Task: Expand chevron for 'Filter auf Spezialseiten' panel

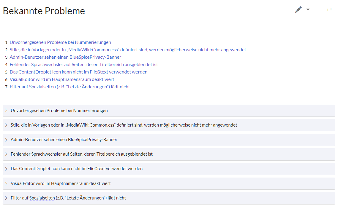Action: tap(6, 198)
